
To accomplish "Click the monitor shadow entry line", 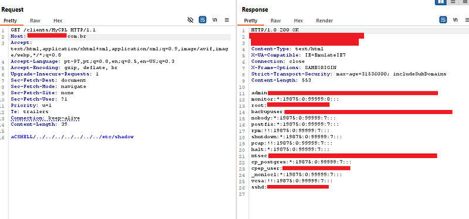I will pos(295,99).
